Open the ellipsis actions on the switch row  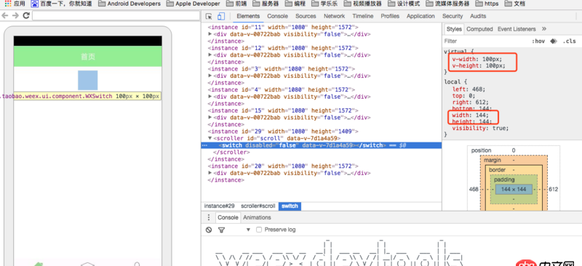tap(204, 145)
